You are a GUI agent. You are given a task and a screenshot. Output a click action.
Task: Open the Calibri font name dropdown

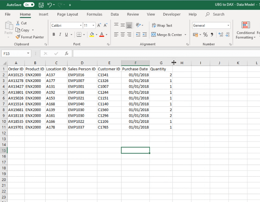81,25
